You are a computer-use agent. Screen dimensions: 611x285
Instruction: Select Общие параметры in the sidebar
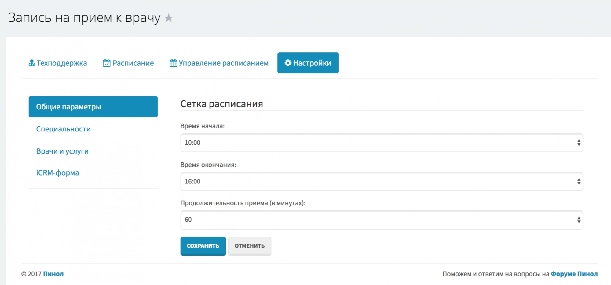[93, 107]
